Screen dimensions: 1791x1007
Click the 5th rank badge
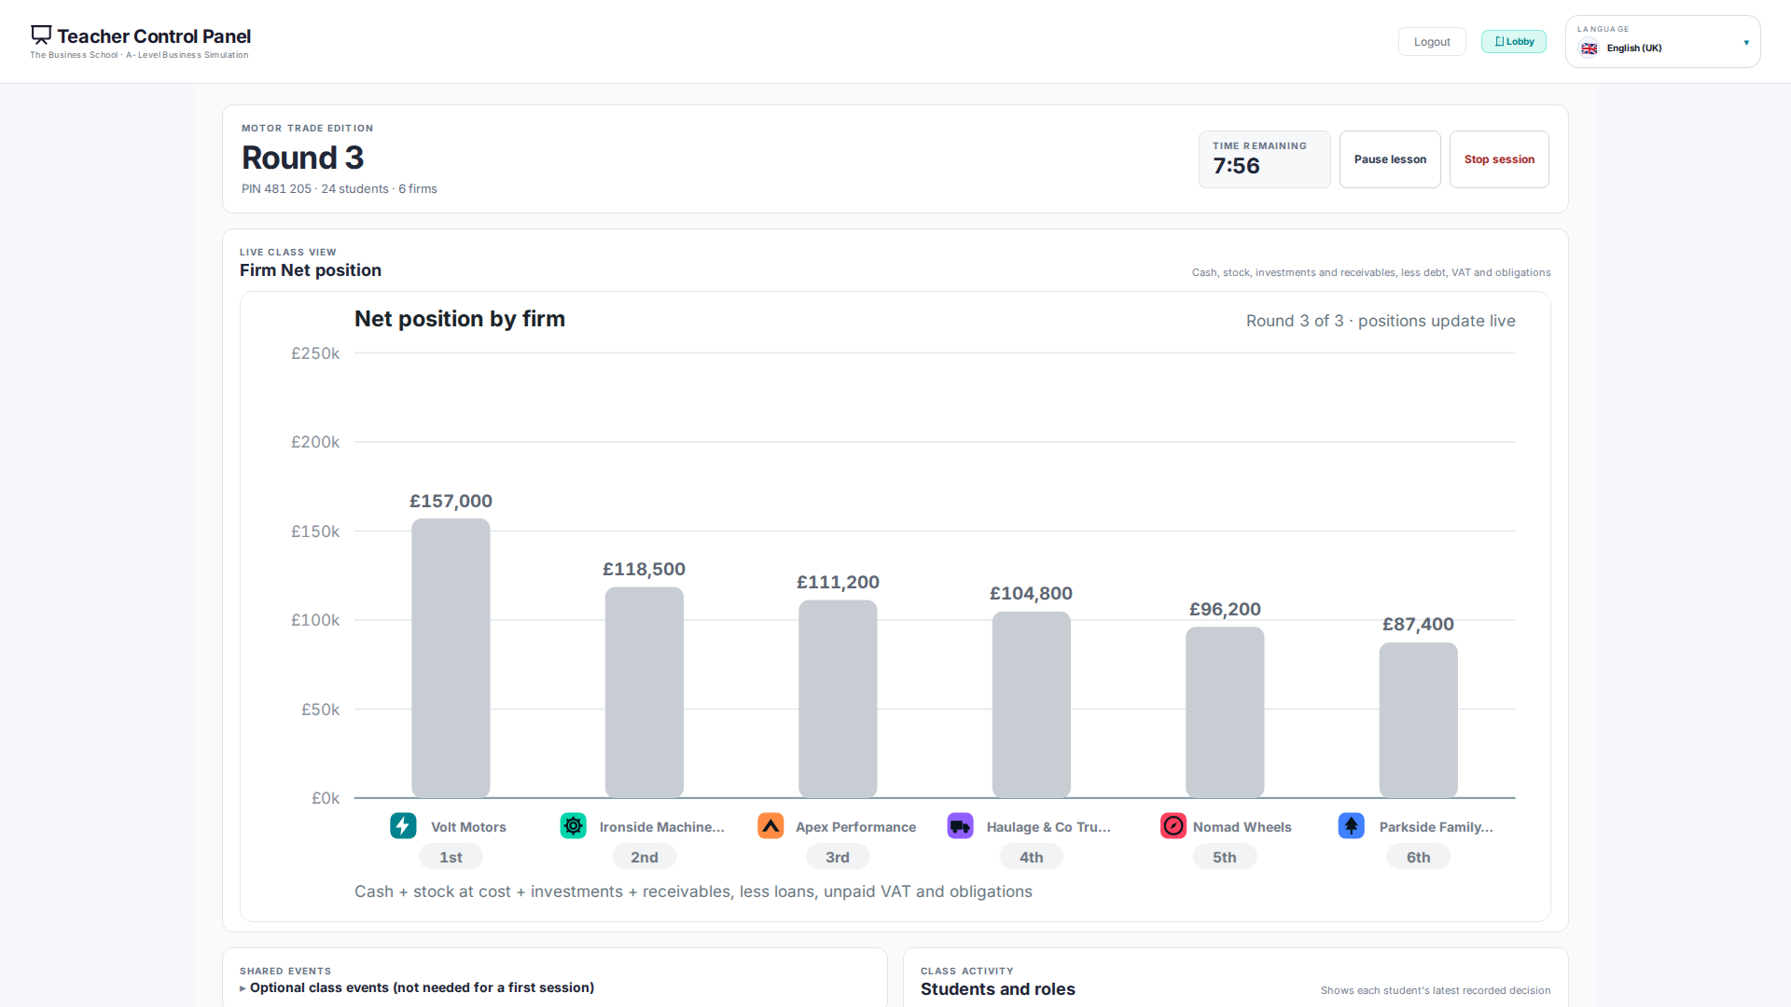click(x=1225, y=857)
